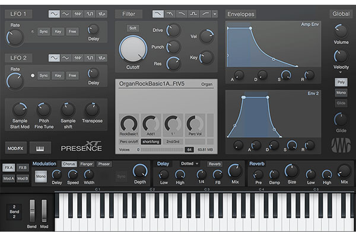356x237 pixels.
Task: Switch modulation to Flanger
Action: (87, 164)
